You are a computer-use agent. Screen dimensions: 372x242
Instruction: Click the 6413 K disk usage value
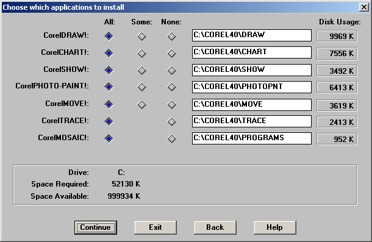337,88
